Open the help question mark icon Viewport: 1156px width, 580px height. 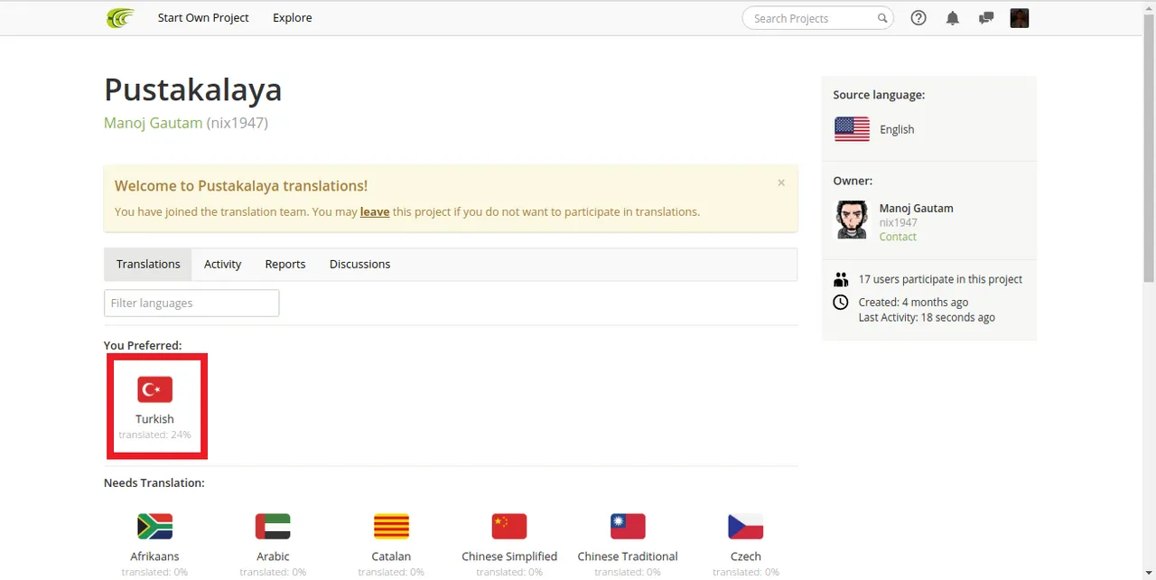918,18
